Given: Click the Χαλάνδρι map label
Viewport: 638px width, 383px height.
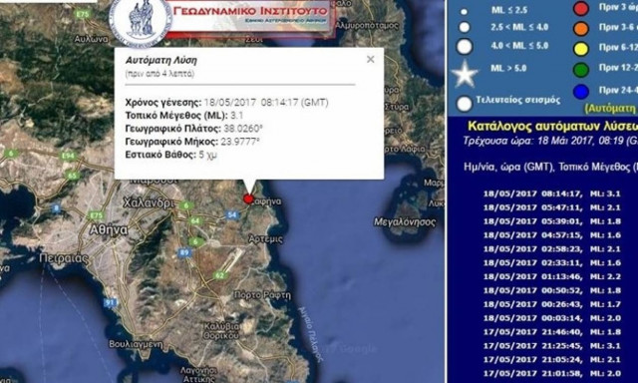Looking at the screenshot, I should (x=149, y=202).
